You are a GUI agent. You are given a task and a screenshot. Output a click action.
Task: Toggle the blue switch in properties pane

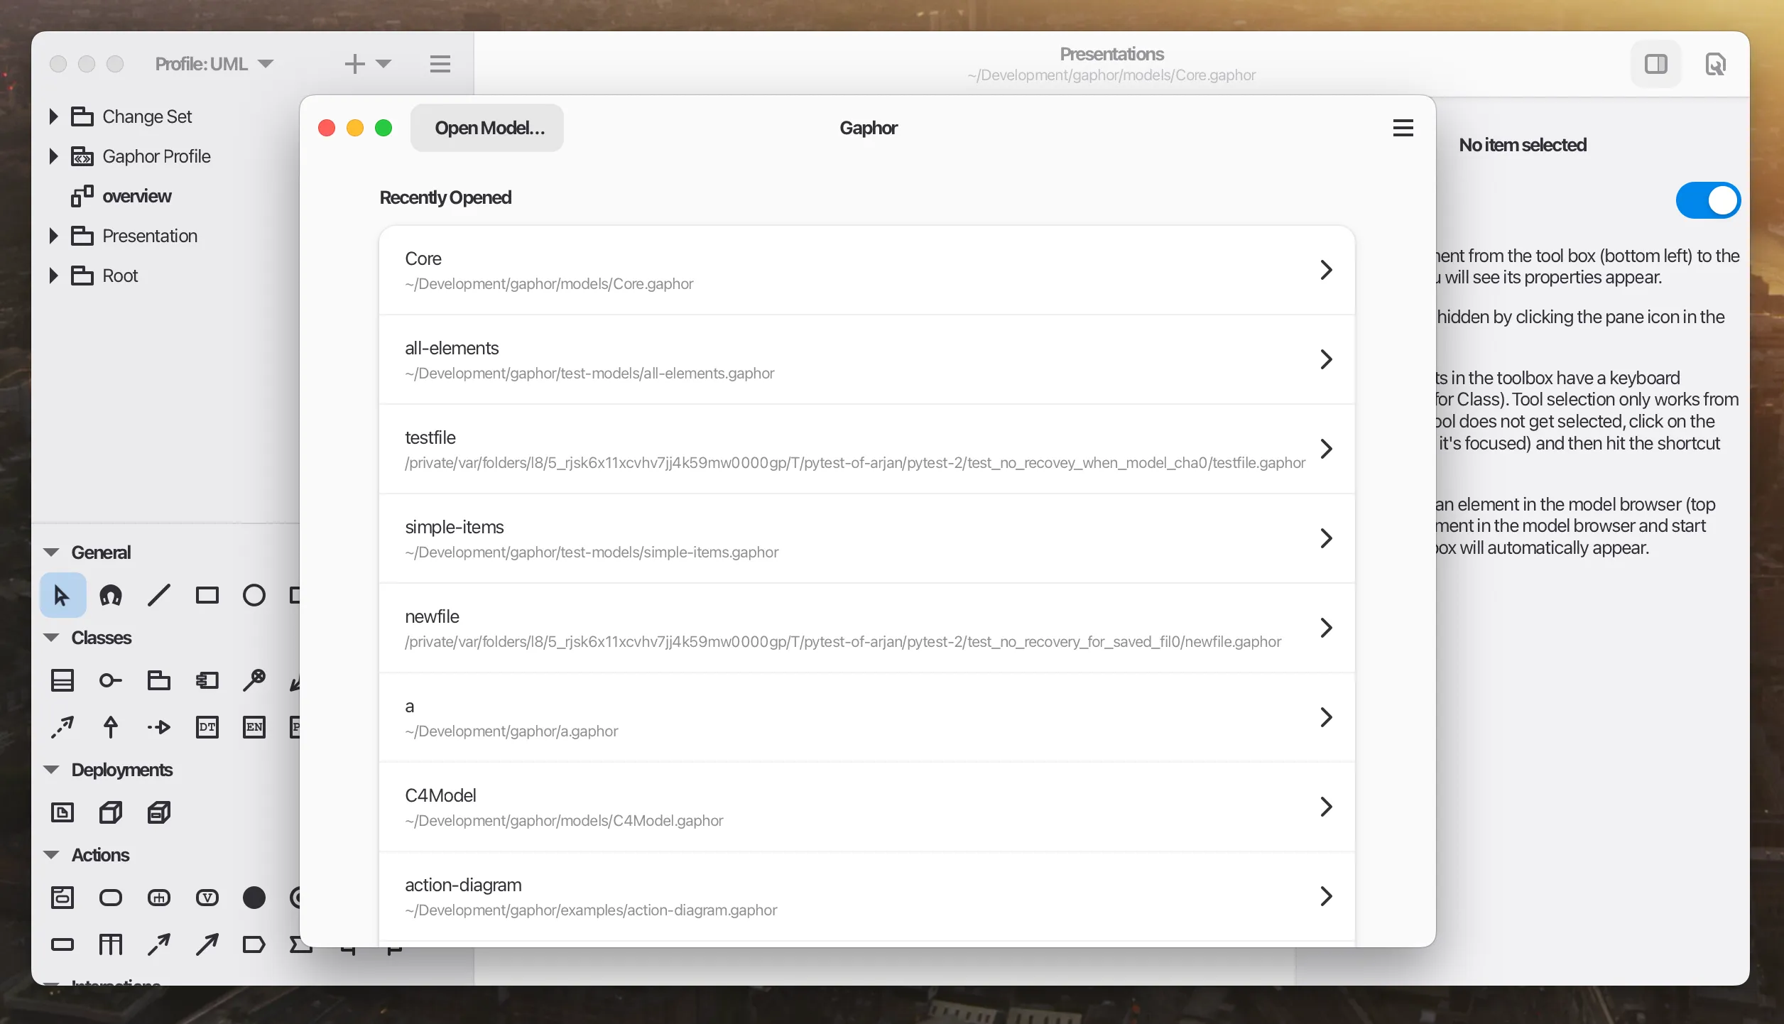1707,200
